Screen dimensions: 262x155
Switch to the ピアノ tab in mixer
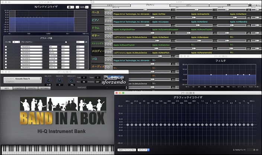point(189,5)
